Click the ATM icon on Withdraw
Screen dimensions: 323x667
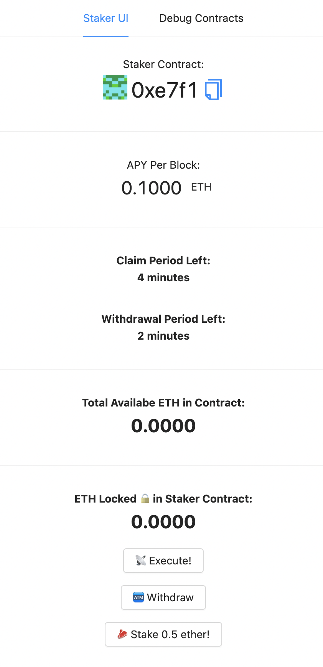click(x=138, y=597)
